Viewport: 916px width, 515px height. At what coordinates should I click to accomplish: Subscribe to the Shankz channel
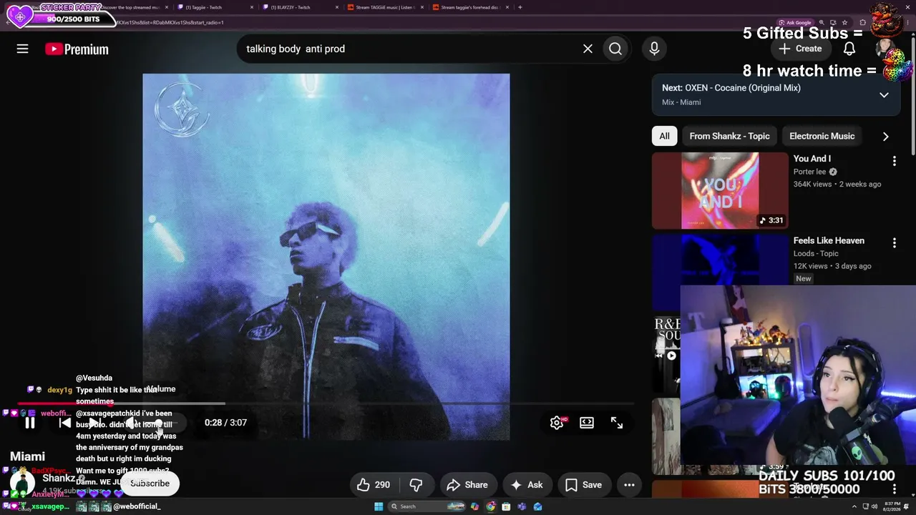coord(150,484)
